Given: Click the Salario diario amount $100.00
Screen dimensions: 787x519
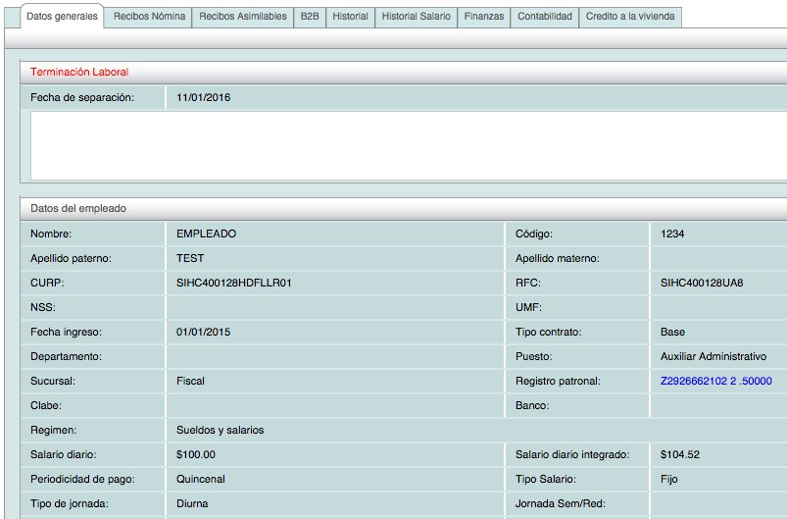Looking at the screenshot, I should [196, 454].
